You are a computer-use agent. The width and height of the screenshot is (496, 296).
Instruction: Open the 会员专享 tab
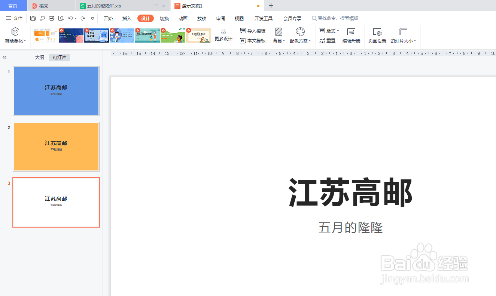click(x=292, y=18)
